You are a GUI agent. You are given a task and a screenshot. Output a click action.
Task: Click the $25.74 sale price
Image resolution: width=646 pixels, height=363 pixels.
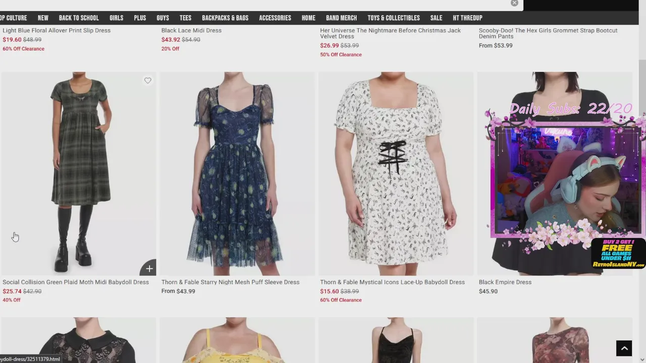12,291
